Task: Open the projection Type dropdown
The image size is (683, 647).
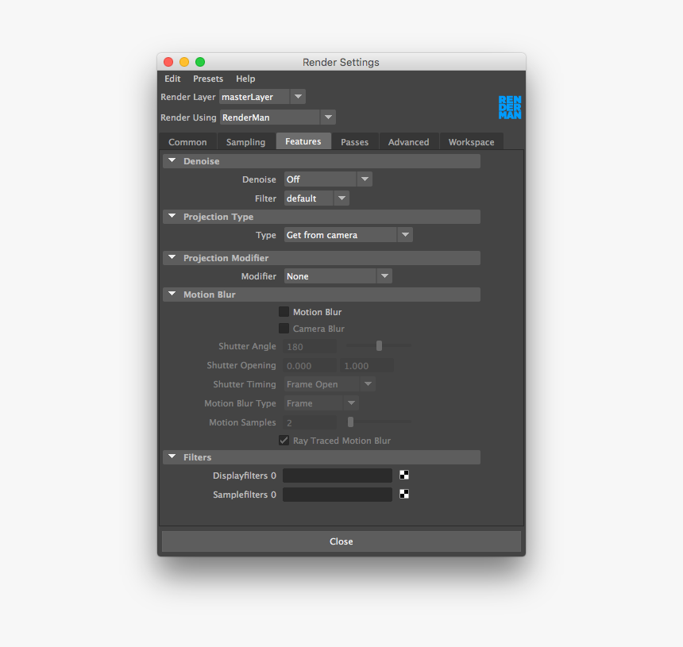Action: pos(348,235)
